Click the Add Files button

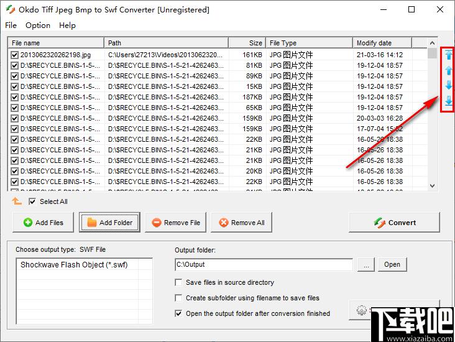point(43,223)
